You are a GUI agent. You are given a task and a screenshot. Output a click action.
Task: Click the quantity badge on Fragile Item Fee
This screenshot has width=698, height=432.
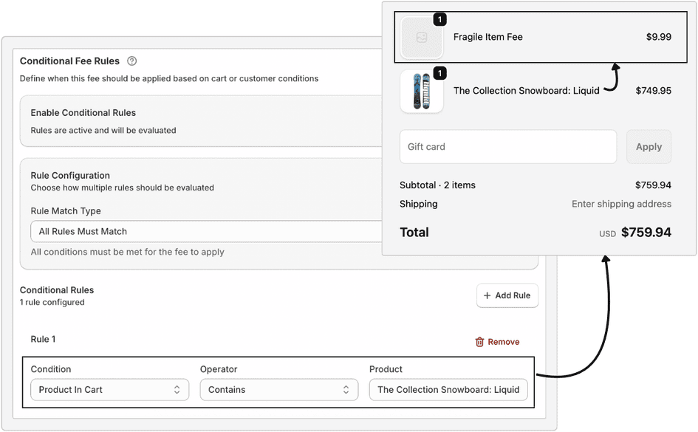[440, 19]
